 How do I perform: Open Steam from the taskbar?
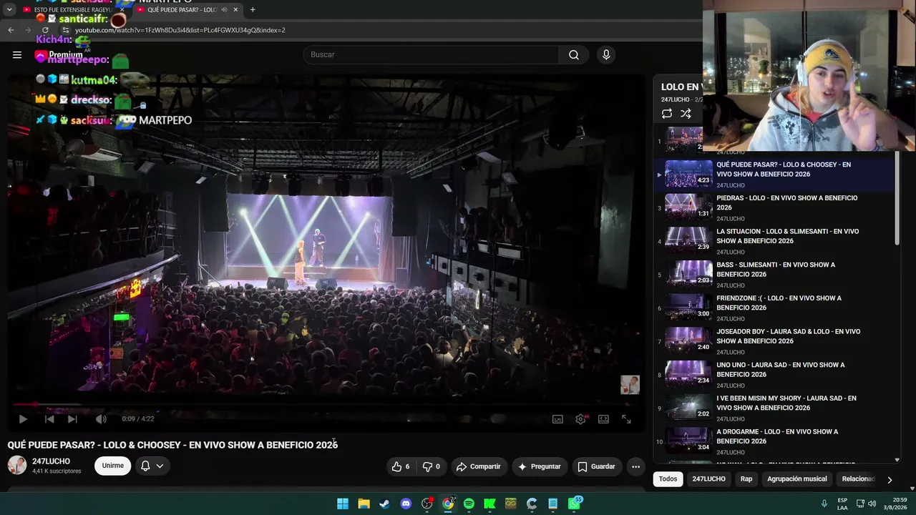(x=385, y=504)
